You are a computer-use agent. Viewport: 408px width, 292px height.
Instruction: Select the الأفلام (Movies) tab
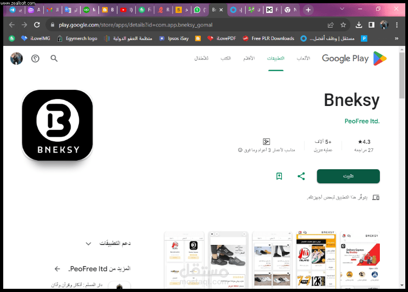(249, 58)
